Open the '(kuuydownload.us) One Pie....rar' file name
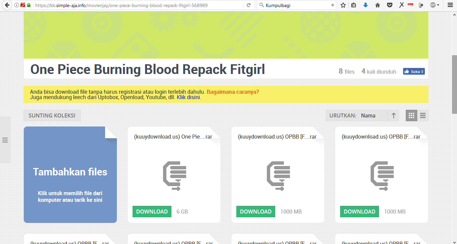This screenshot has height=244, width=457. [x=173, y=137]
